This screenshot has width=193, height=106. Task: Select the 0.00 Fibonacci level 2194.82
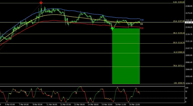(x=179, y=2)
